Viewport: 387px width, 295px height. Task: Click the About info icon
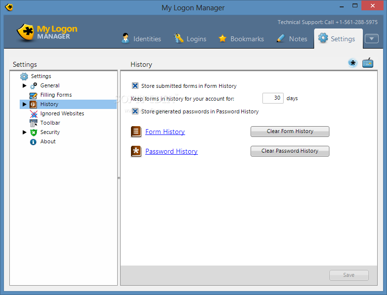tap(33, 142)
